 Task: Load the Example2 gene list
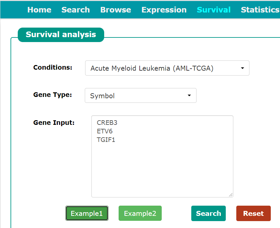pyautogui.click(x=140, y=213)
